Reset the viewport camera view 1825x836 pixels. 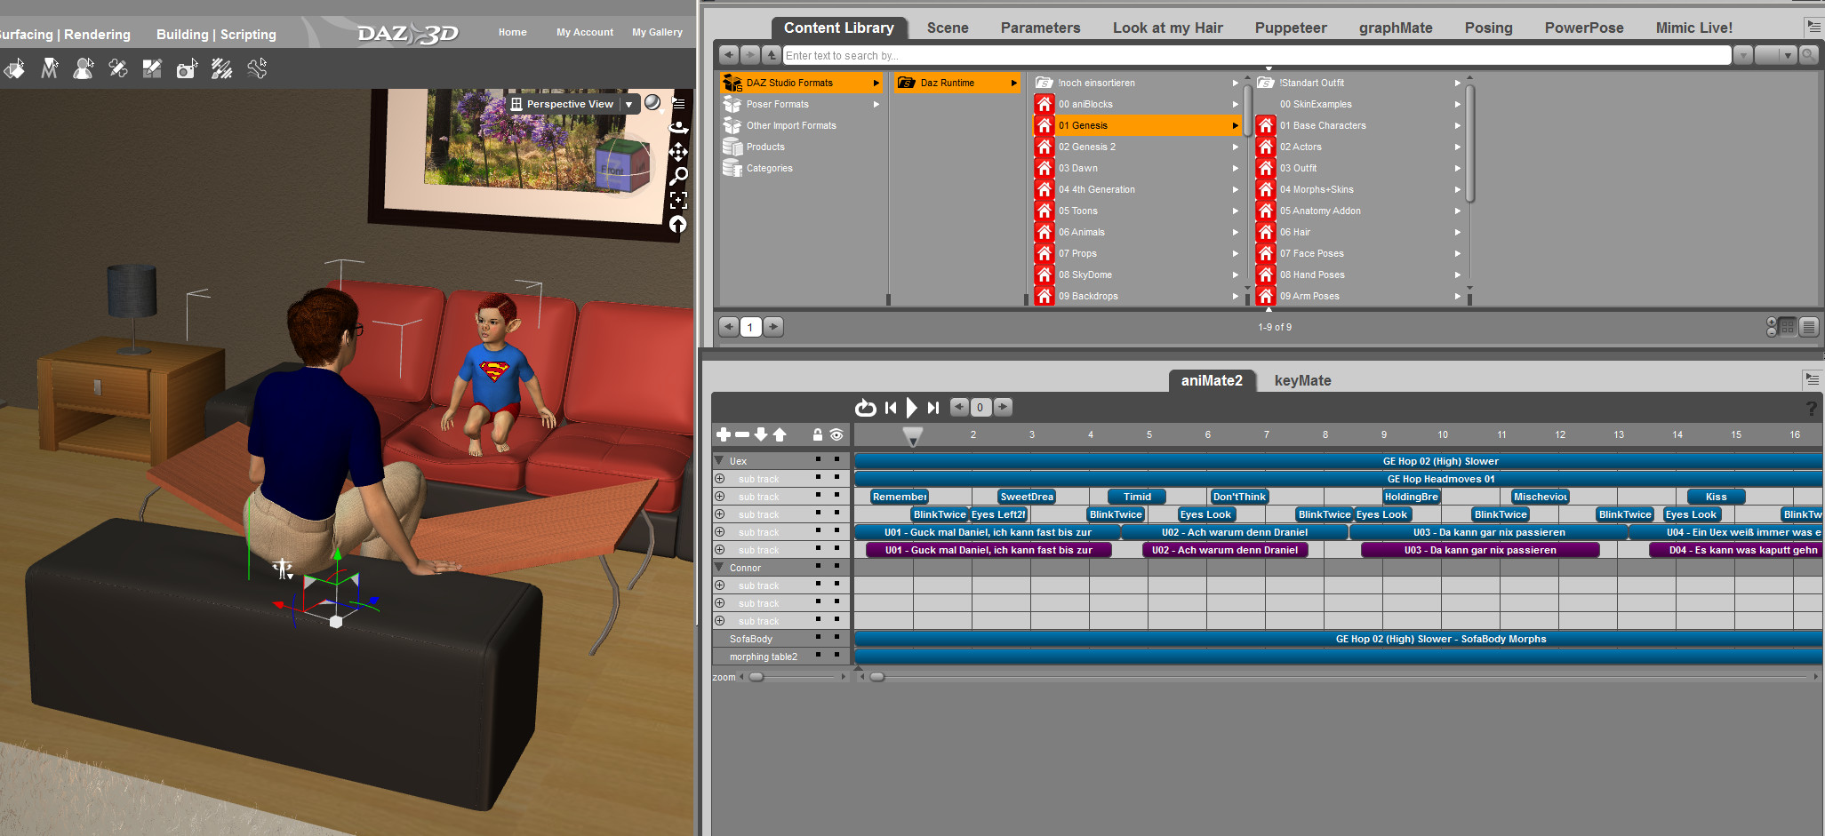click(x=678, y=224)
